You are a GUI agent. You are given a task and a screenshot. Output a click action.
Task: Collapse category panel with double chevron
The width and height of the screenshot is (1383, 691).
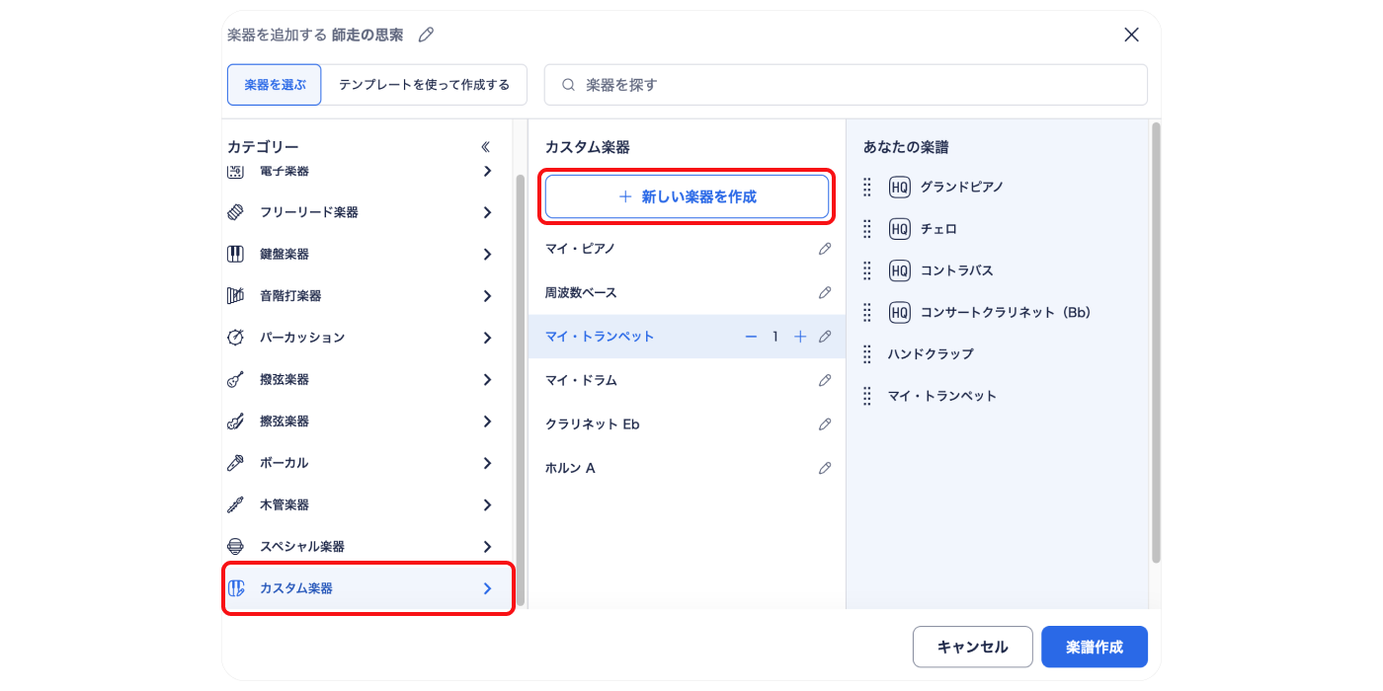tap(485, 147)
